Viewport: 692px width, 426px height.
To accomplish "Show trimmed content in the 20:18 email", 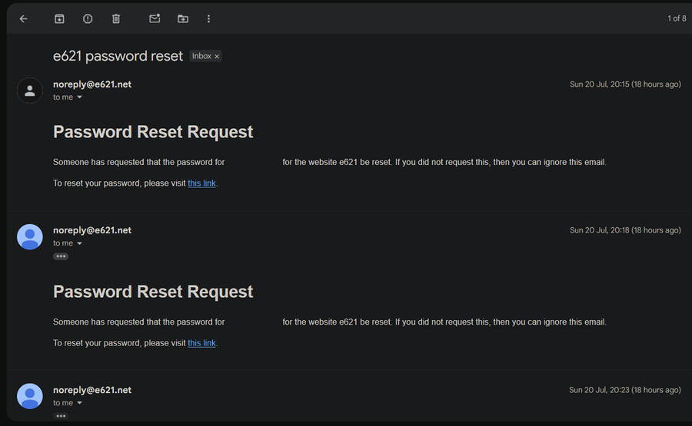I will [x=61, y=256].
